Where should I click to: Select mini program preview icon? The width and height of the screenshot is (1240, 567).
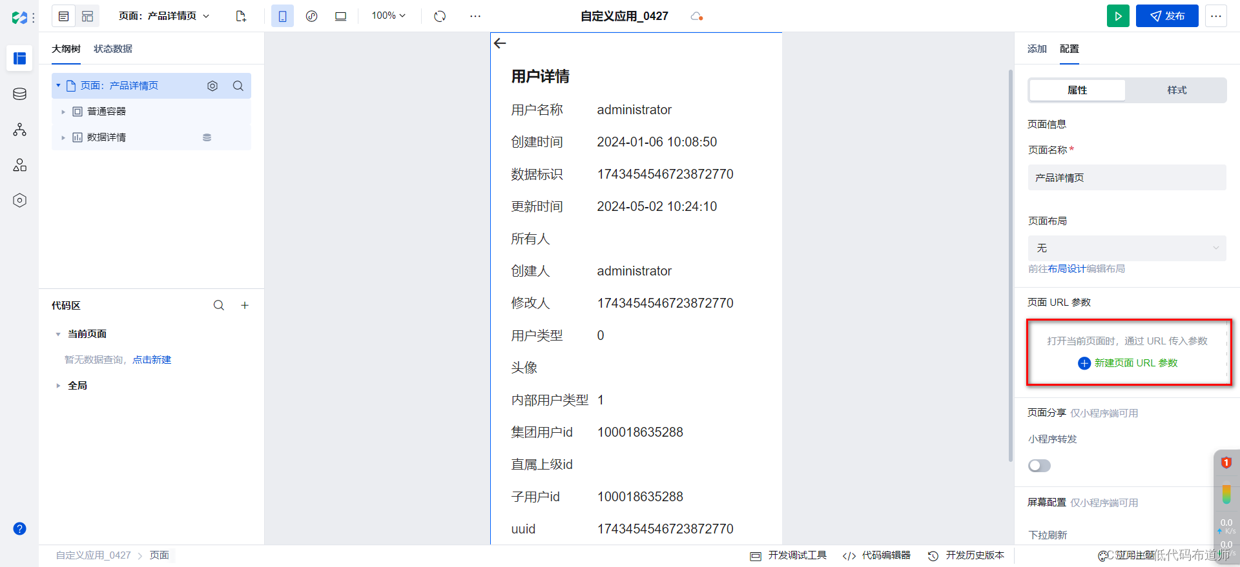pos(311,16)
